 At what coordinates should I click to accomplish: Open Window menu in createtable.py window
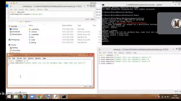(x=38, y=58)
